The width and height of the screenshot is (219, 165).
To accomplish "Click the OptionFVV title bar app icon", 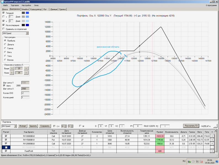I will [x=2, y=2].
